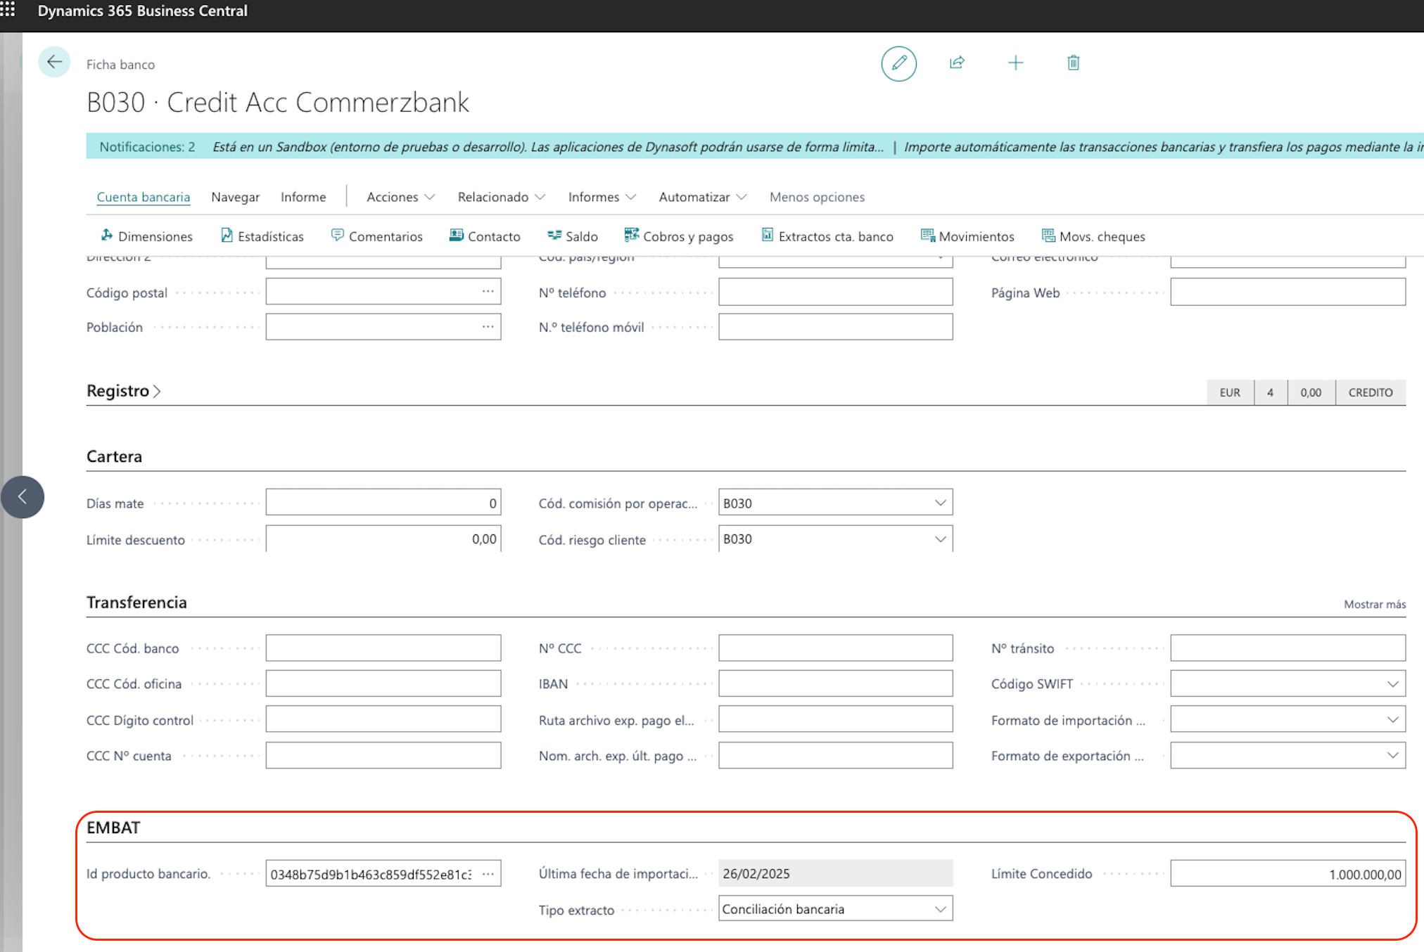1424x952 pixels.
Task: Click the Nº tránsito field
Action: click(x=1288, y=648)
